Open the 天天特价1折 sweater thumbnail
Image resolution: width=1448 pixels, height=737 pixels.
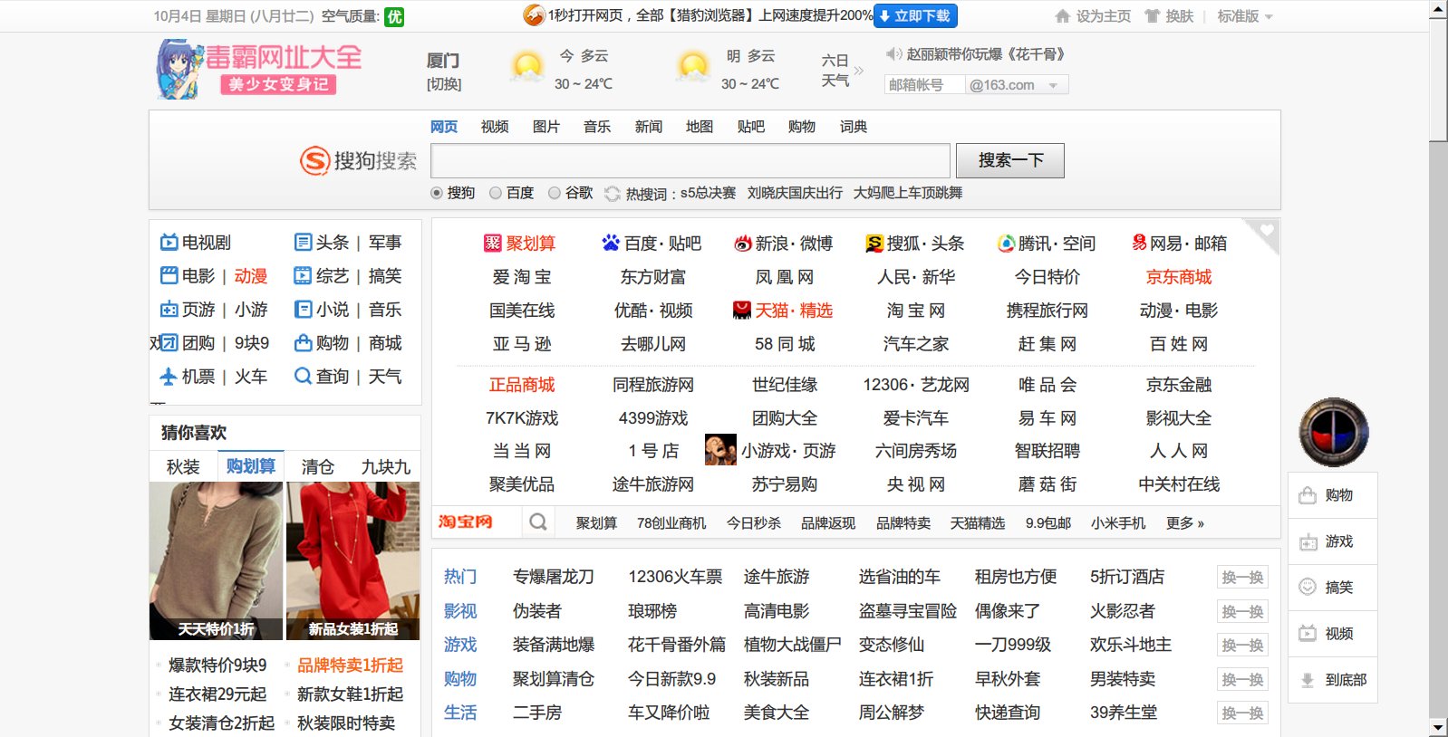click(217, 560)
